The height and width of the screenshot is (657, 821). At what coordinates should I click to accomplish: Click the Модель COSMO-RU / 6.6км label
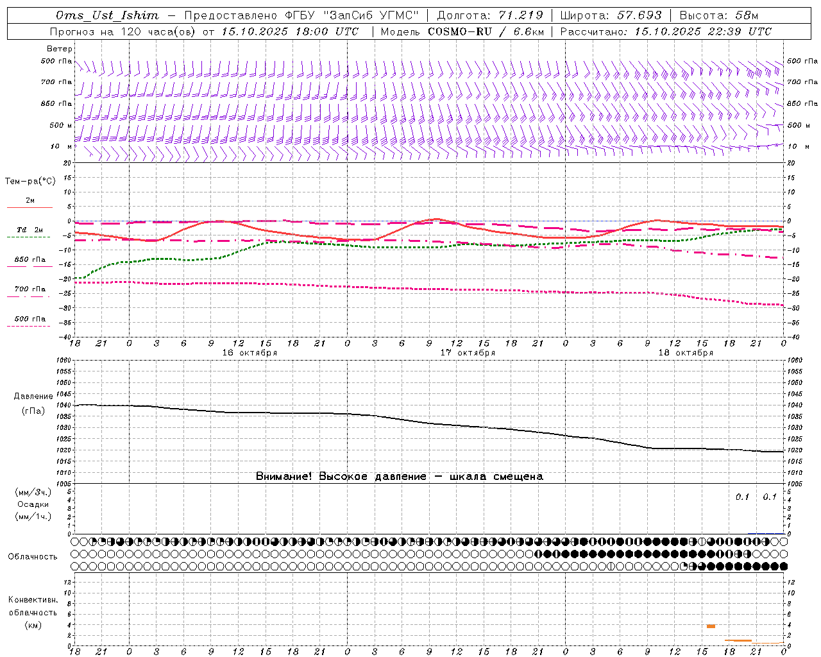pos(462,31)
